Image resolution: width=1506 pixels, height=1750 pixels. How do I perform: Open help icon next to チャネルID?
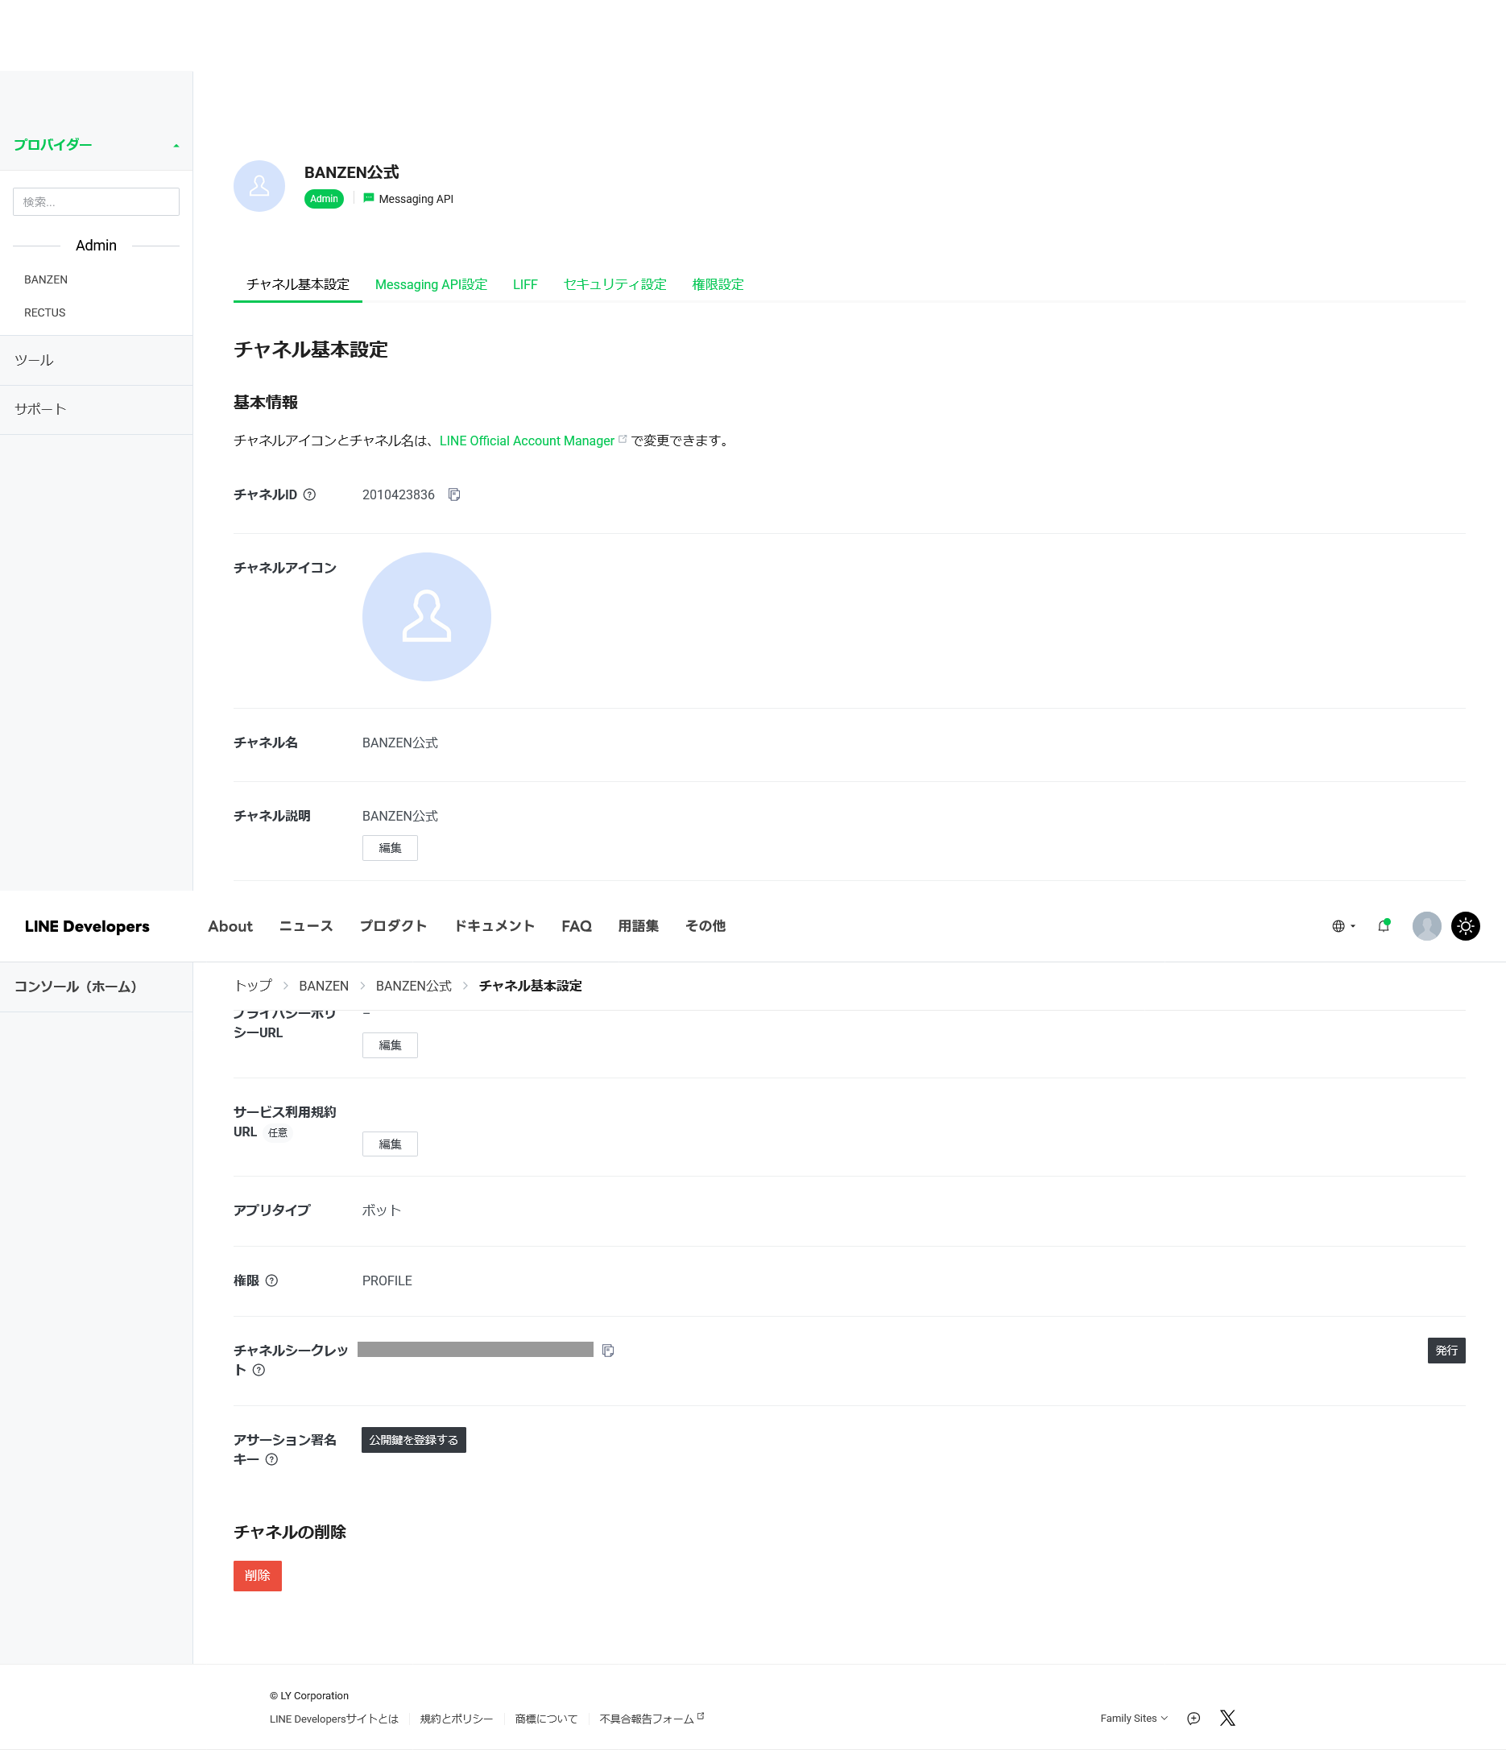point(310,495)
